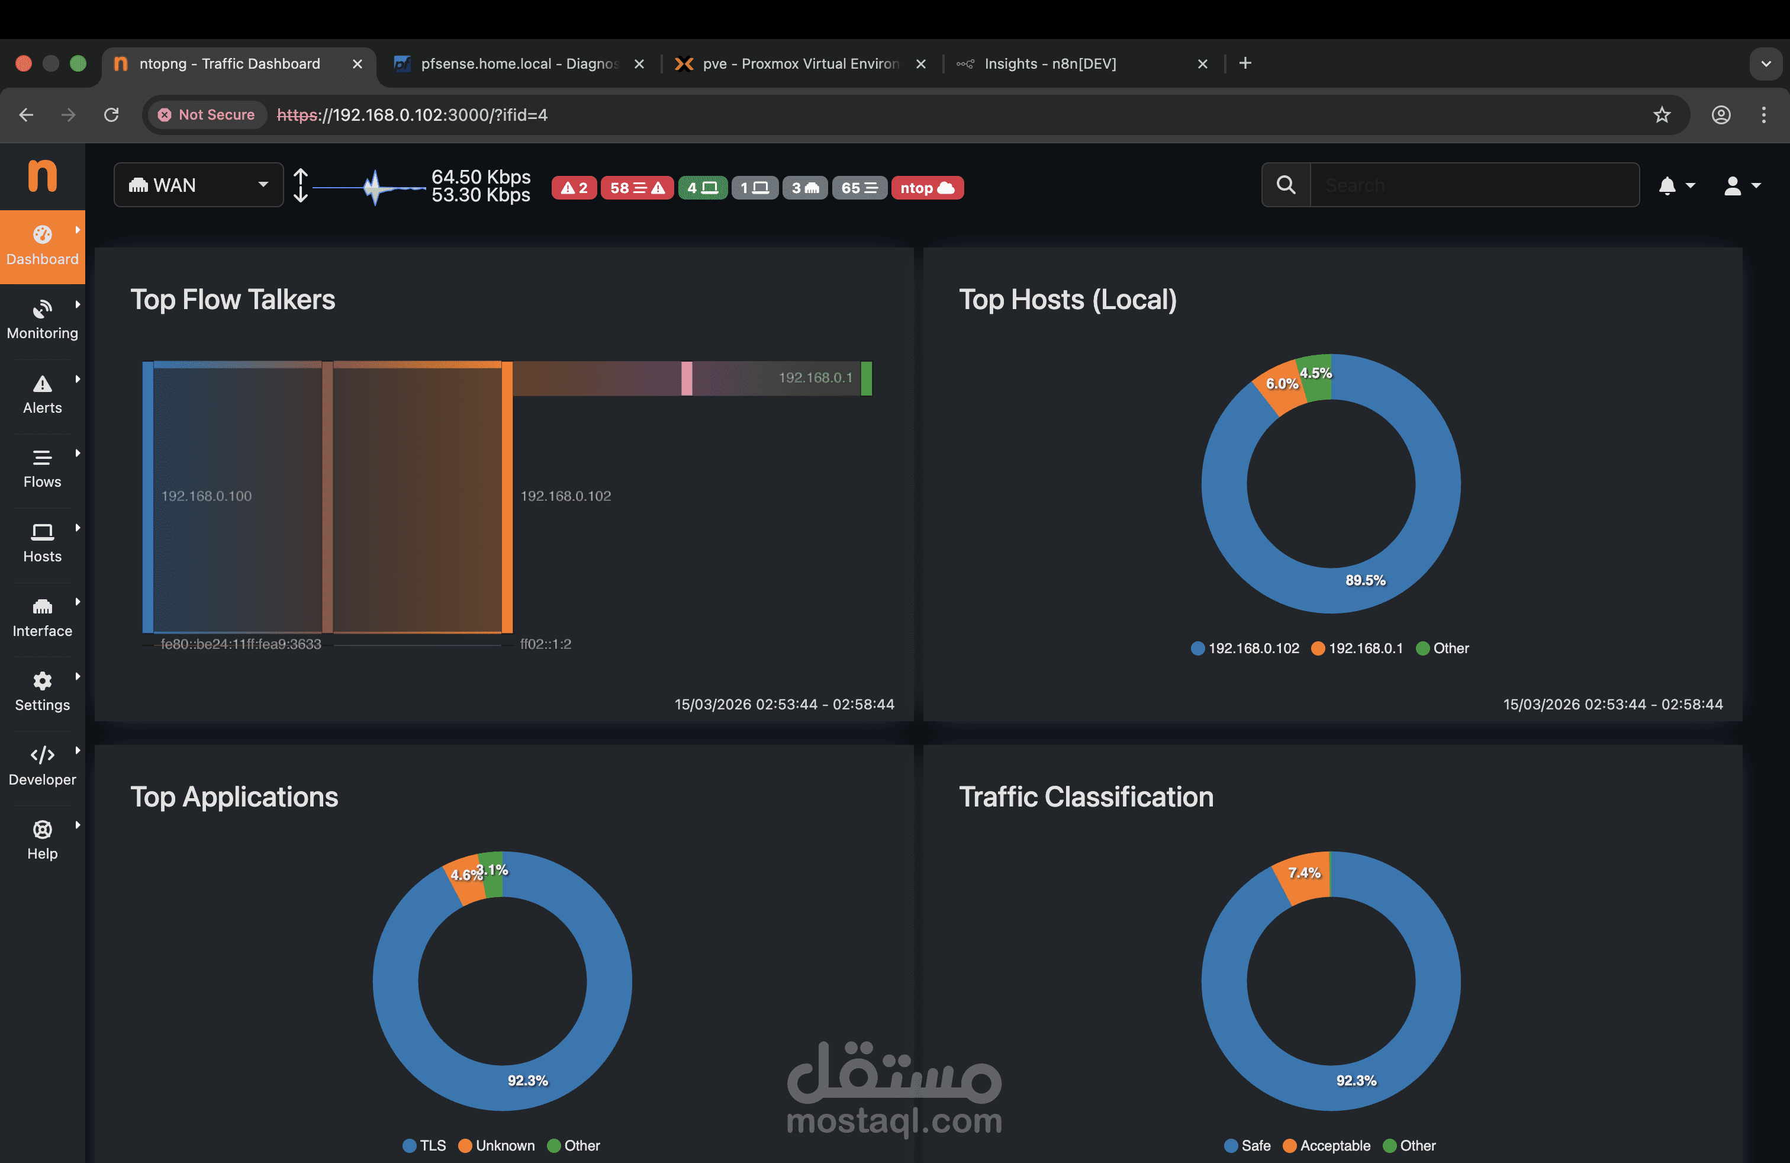Screen dimensions: 1790x1163
Task: Open the Hosts sidebar section
Action: (x=42, y=543)
